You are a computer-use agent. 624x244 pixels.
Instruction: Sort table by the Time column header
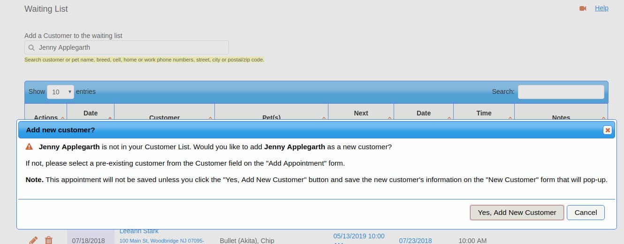[484, 113]
